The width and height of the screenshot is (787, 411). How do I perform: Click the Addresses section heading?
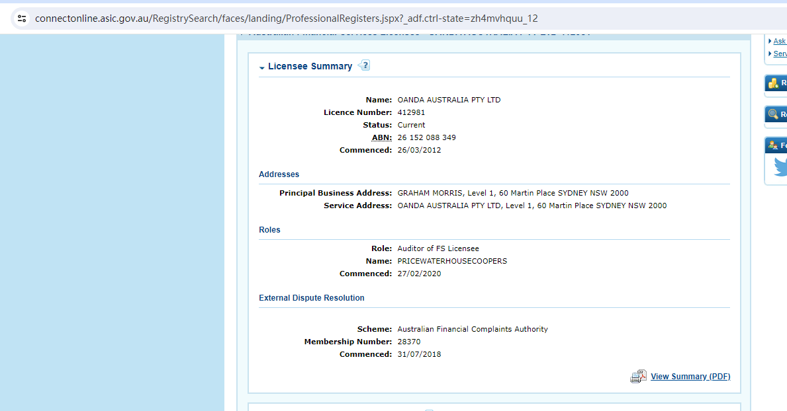point(279,174)
